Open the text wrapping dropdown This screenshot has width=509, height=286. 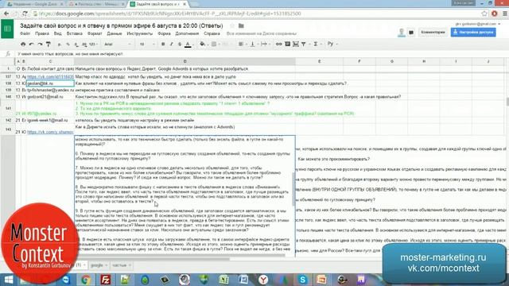point(265,44)
